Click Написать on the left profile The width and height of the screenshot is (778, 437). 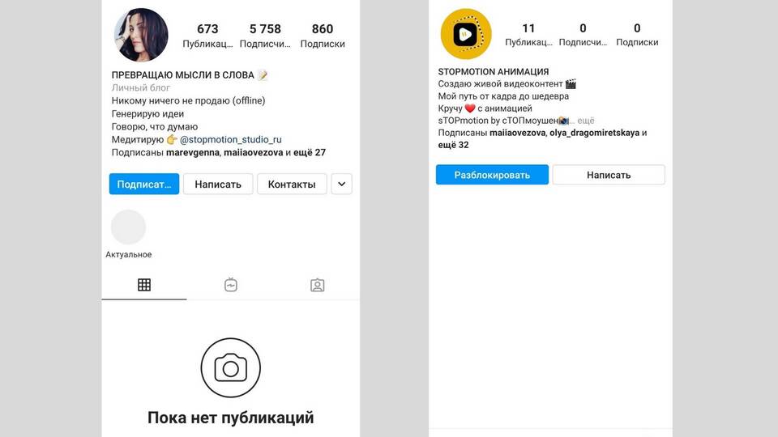(218, 184)
